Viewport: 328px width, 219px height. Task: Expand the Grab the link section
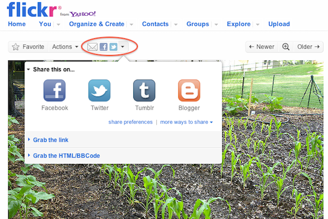point(50,140)
